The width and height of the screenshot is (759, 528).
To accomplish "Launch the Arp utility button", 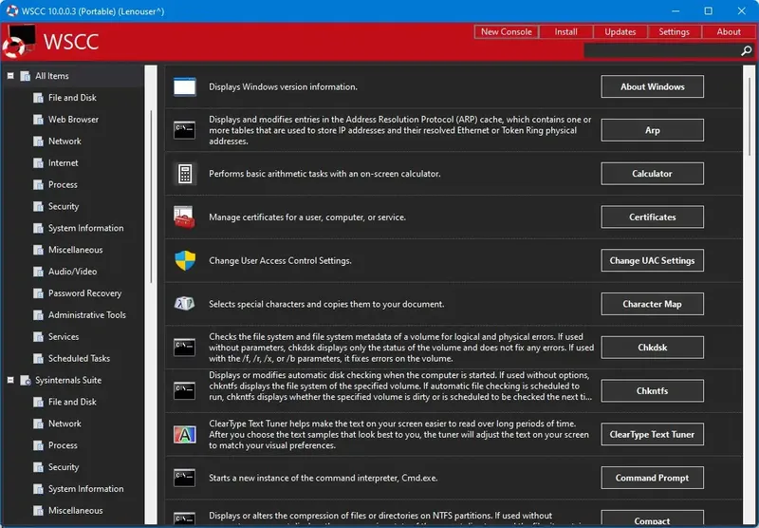I will click(x=652, y=130).
